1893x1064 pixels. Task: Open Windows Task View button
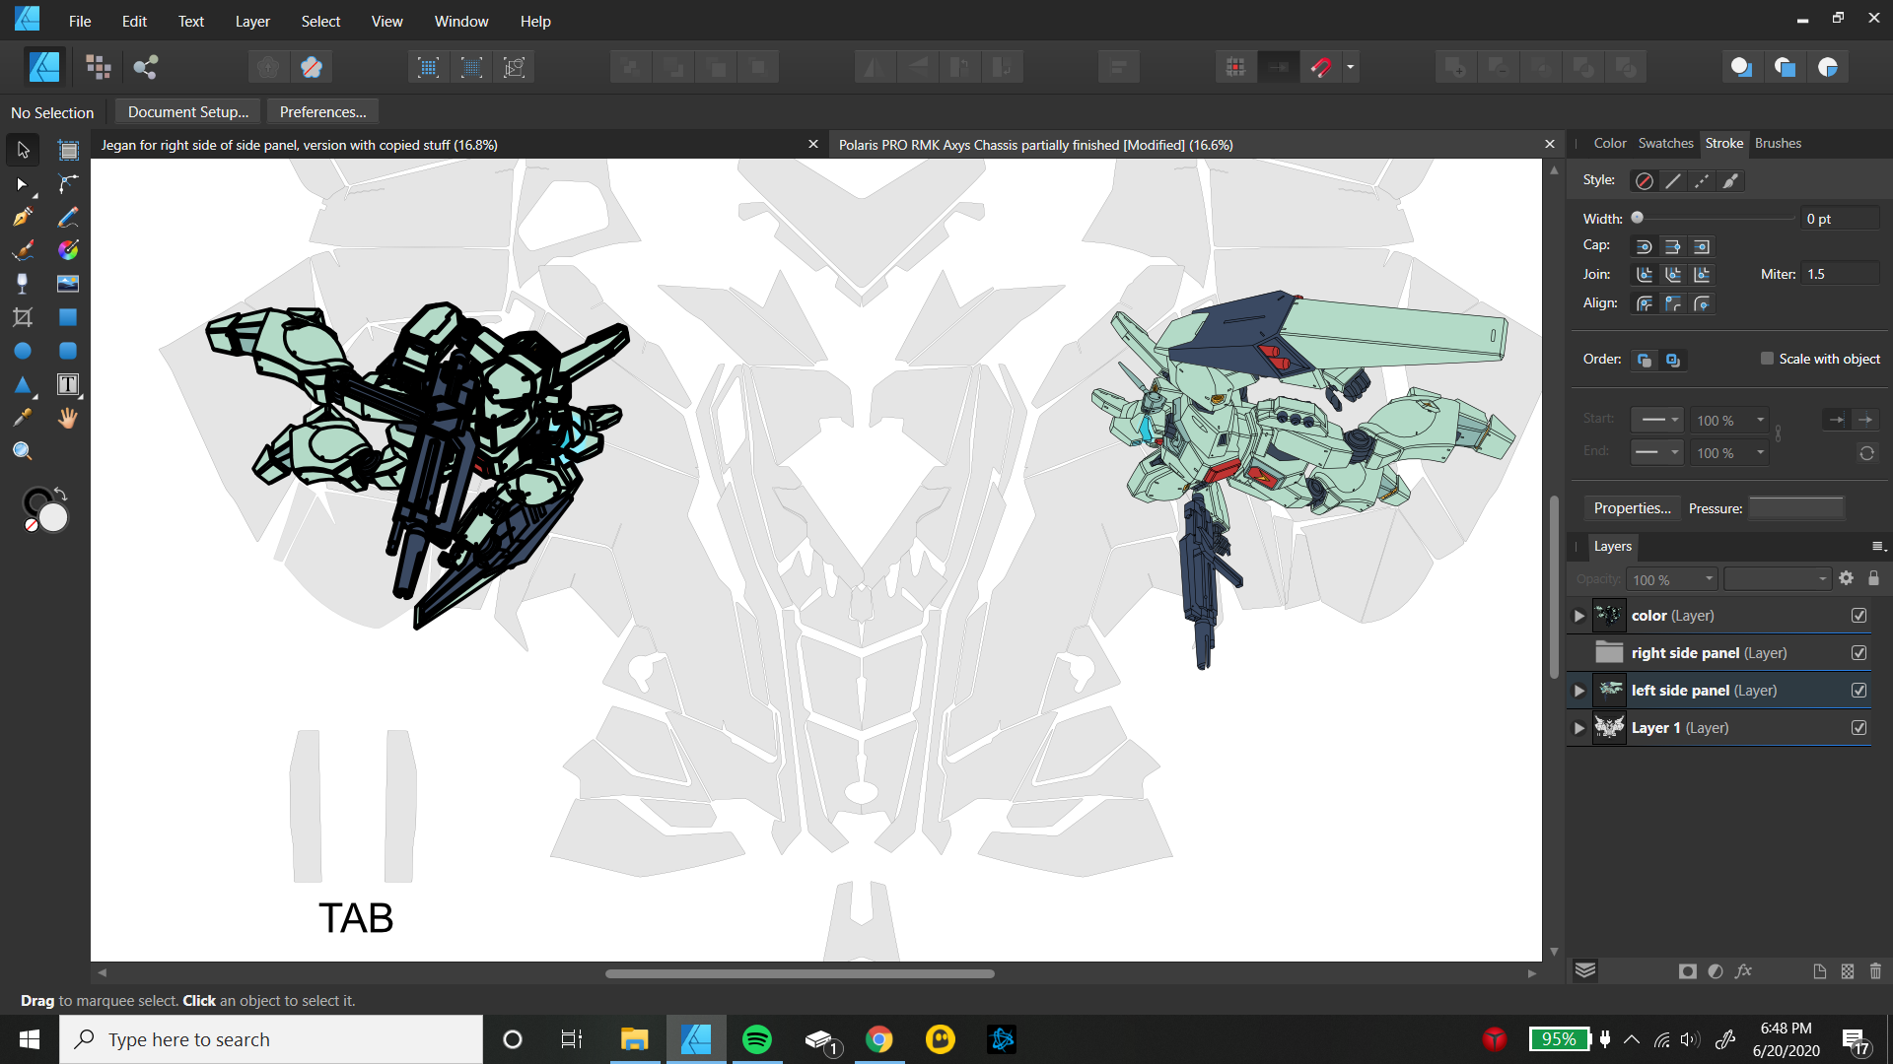pyautogui.click(x=572, y=1039)
